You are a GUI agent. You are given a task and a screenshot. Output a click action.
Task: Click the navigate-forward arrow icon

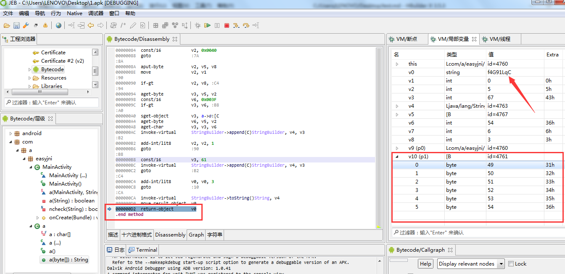[100, 26]
